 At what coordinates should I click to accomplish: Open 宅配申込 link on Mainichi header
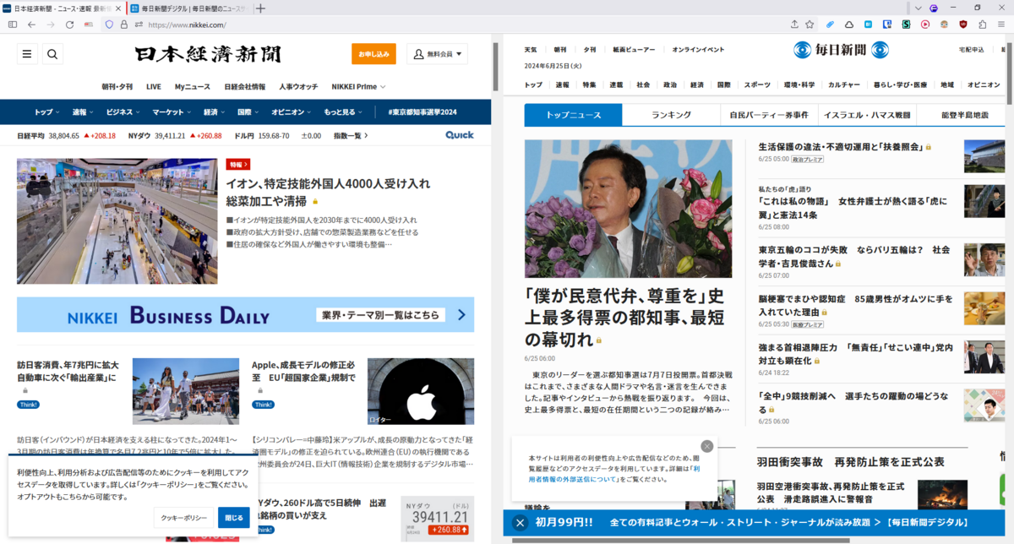pos(972,50)
